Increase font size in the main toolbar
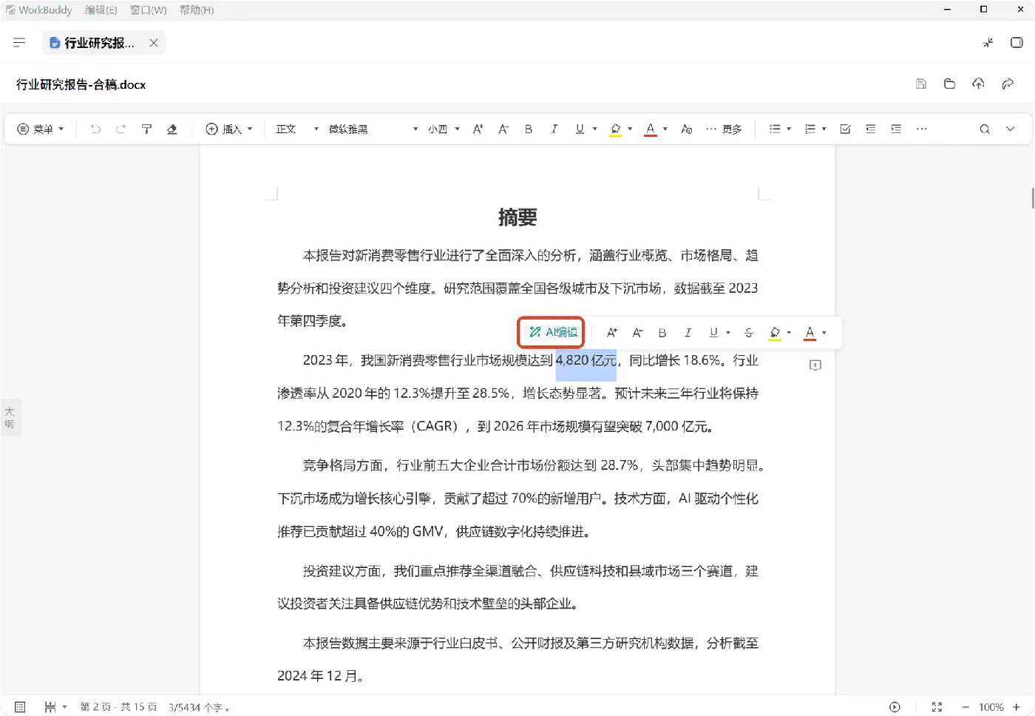Screen dimensions: 1035x716 [x=478, y=129]
